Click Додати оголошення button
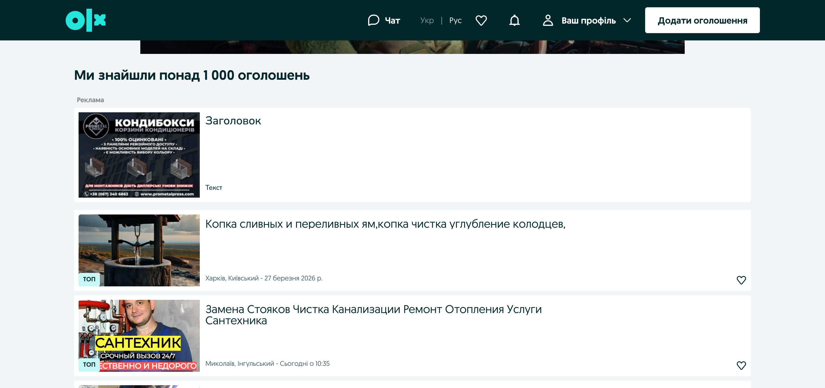Image resolution: width=825 pixels, height=388 pixels. point(702,20)
